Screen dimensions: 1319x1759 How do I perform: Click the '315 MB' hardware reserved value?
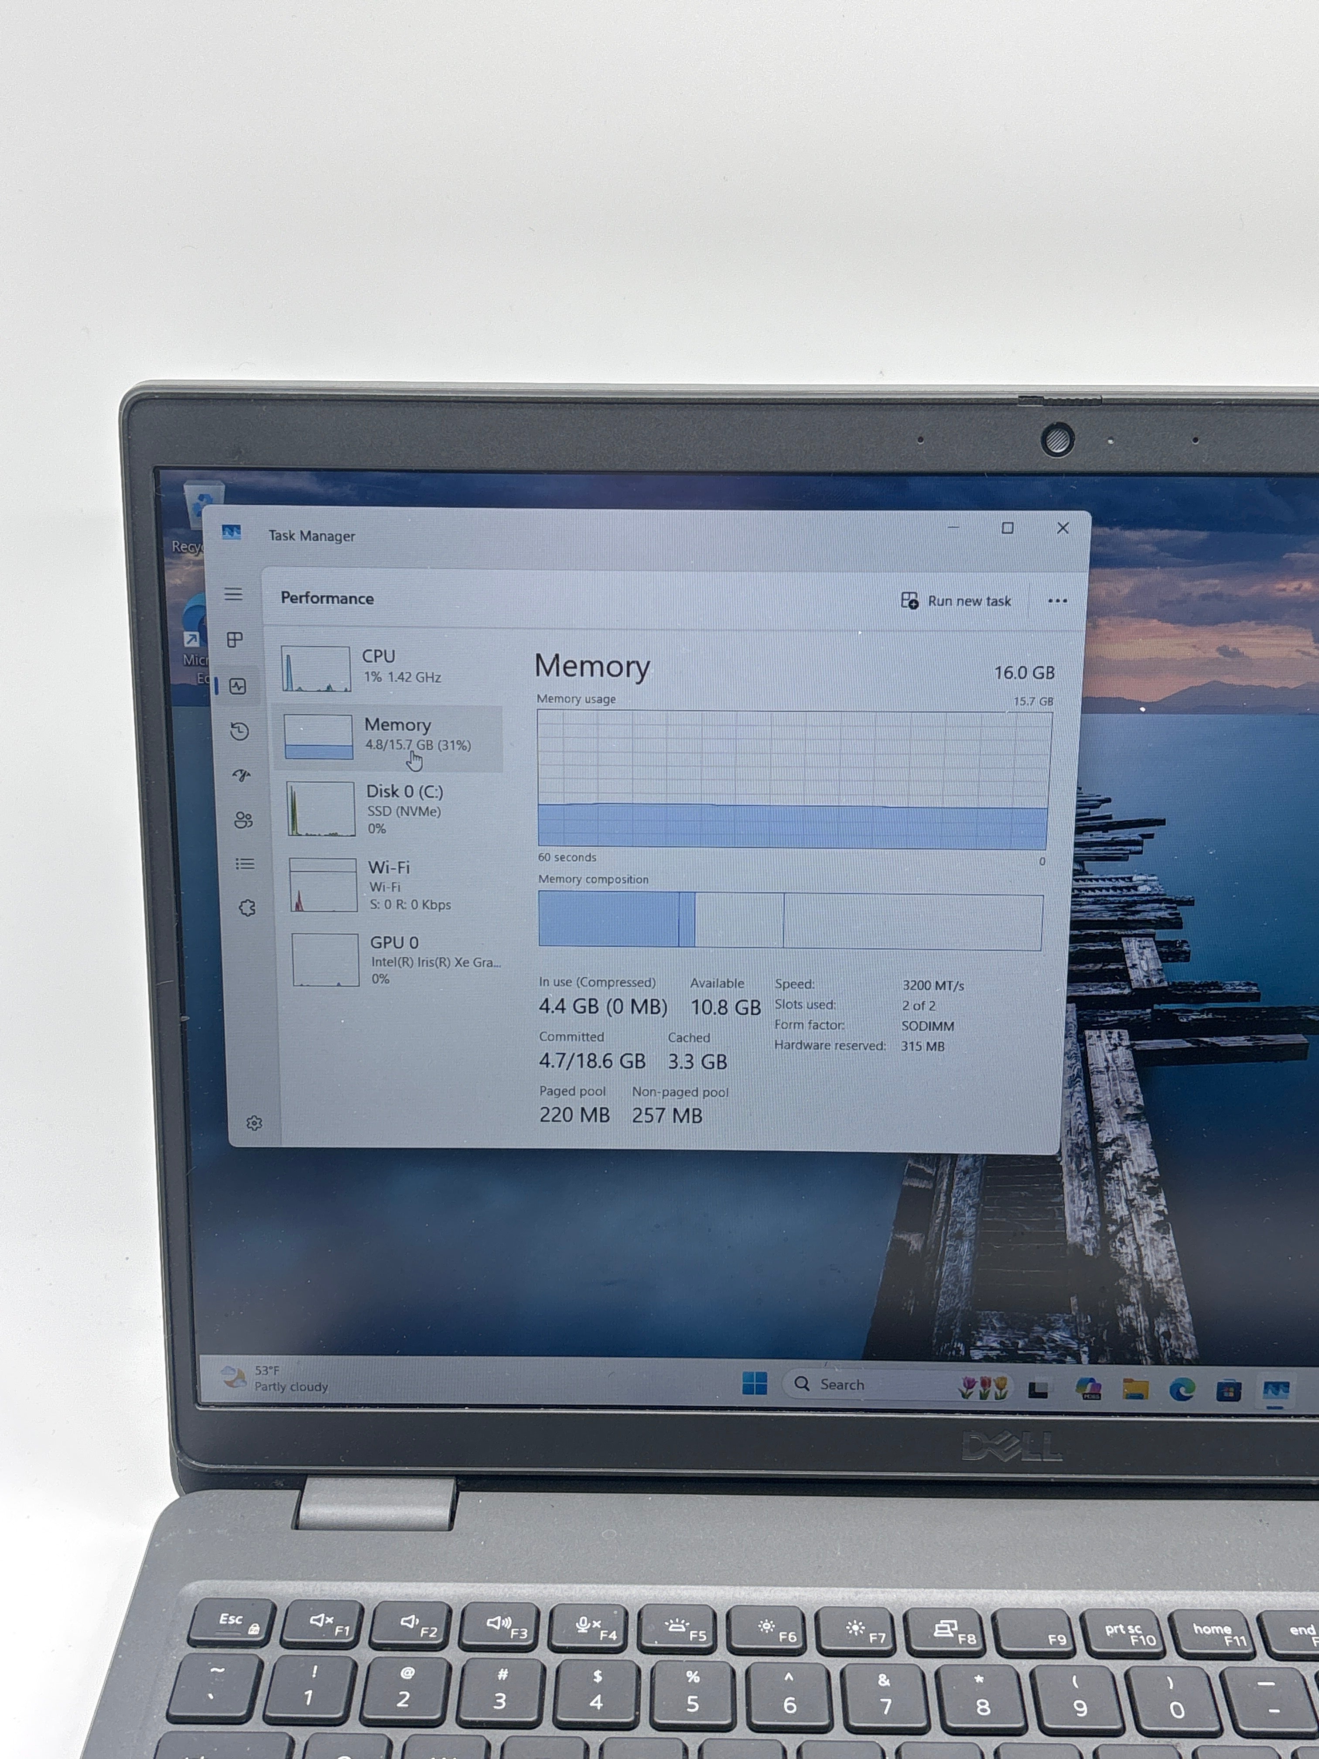pyautogui.click(x=923, y=1047)
